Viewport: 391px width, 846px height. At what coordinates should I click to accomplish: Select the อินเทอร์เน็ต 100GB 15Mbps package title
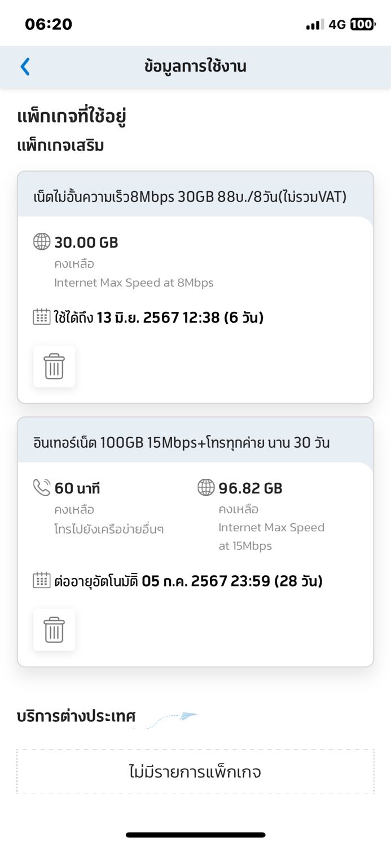tap(182, 443)
